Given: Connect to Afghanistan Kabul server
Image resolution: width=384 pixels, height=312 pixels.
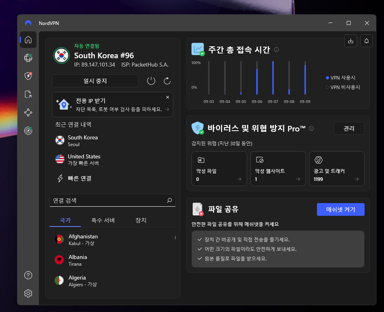Looking at the screenshot, I should (x=113, y=240).
